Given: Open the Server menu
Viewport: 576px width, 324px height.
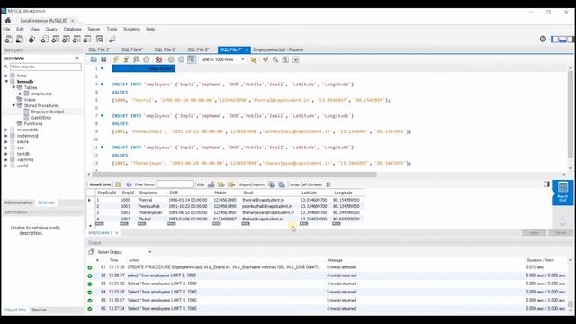Looking at the screenshot, I should coord(94,29).
